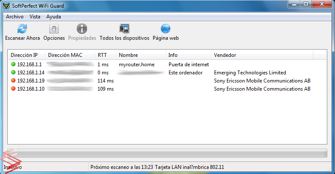Image resolution: width=335 pixels, height=174 pixels.
Task: Show Todos los dispositivos icon
Action: point(124,29)
